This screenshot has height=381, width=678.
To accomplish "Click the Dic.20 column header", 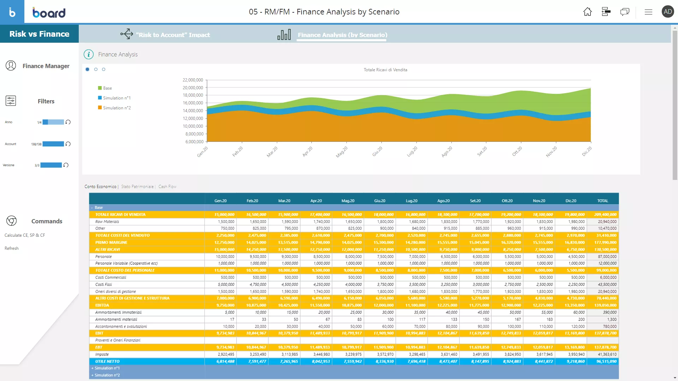I will coord(571,201).
